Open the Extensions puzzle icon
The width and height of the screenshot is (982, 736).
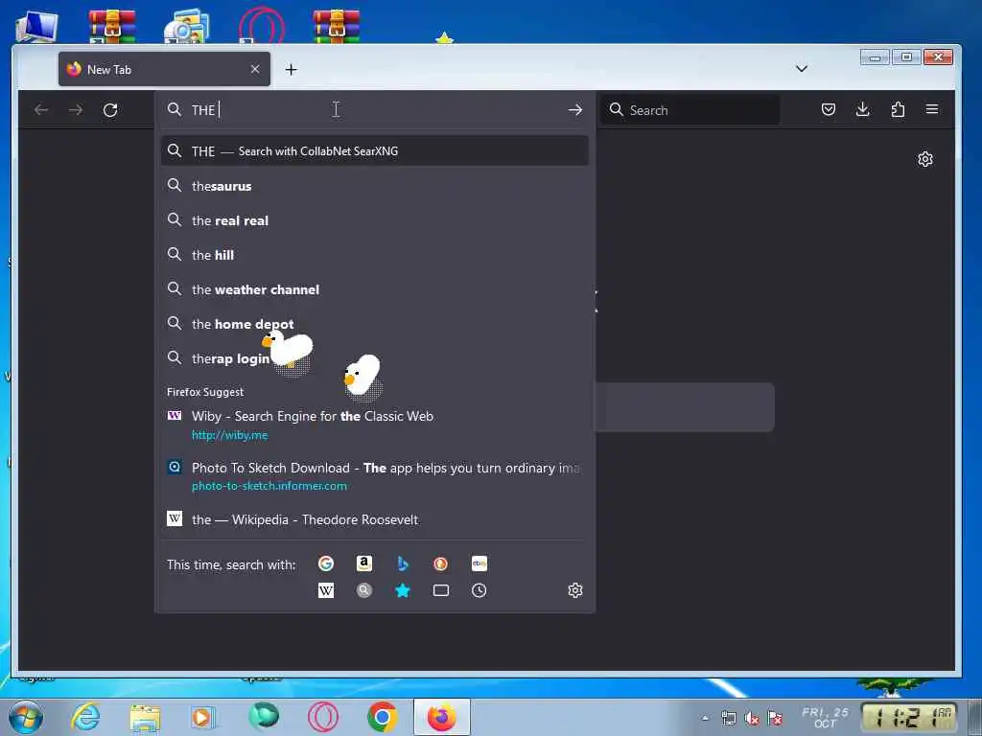(x=898, y=109)
